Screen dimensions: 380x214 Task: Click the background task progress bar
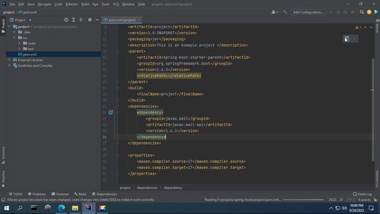coord(303,200)
